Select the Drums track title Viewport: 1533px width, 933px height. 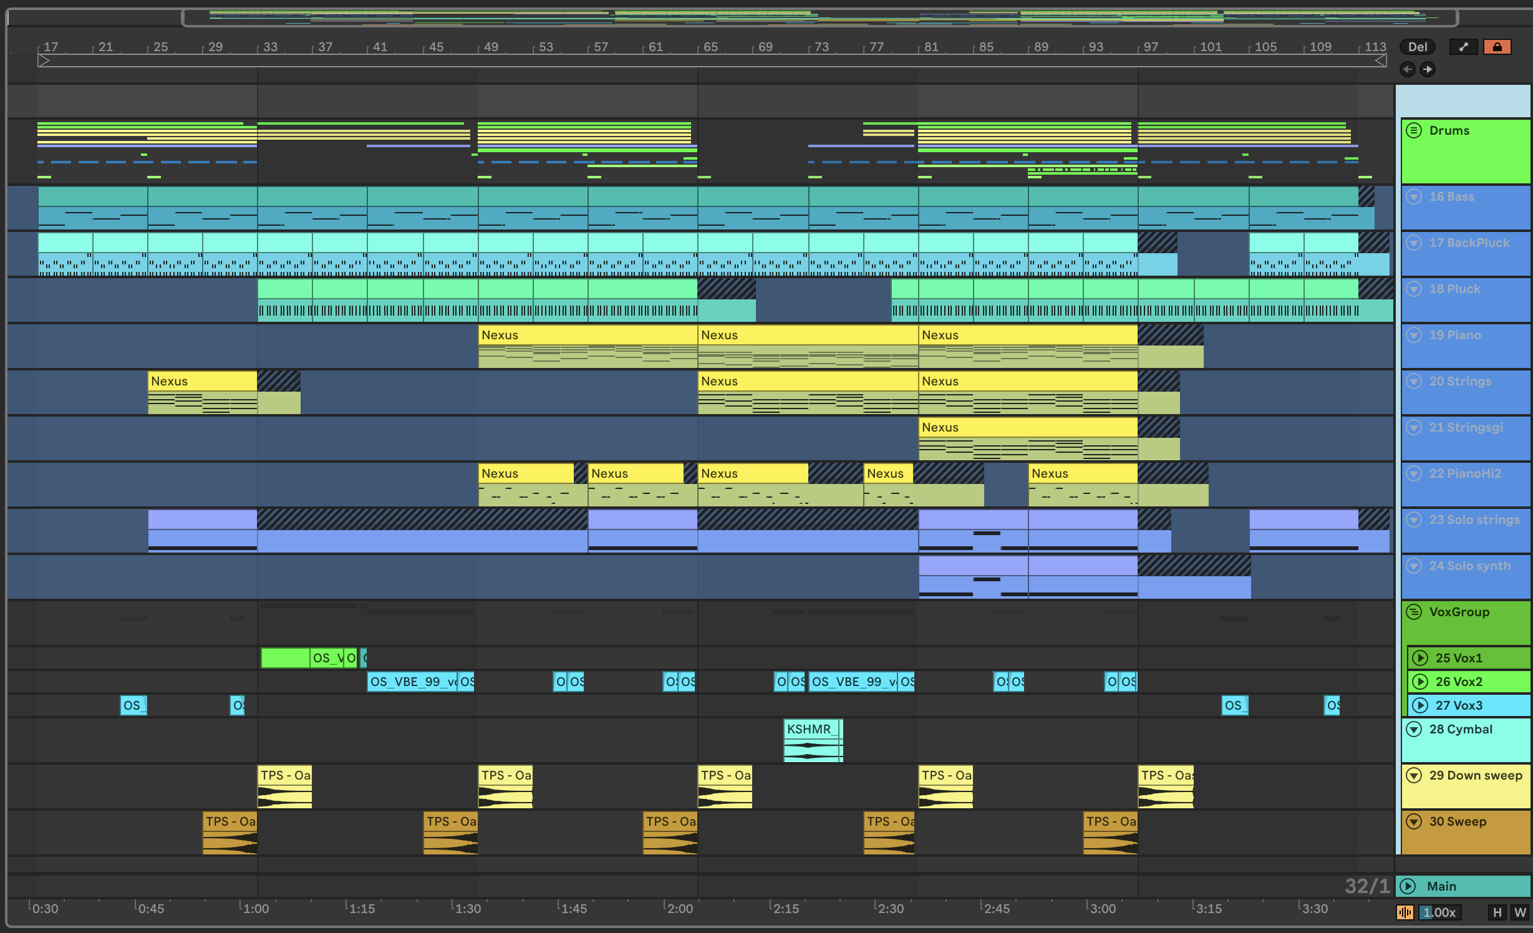[1449, 130]
